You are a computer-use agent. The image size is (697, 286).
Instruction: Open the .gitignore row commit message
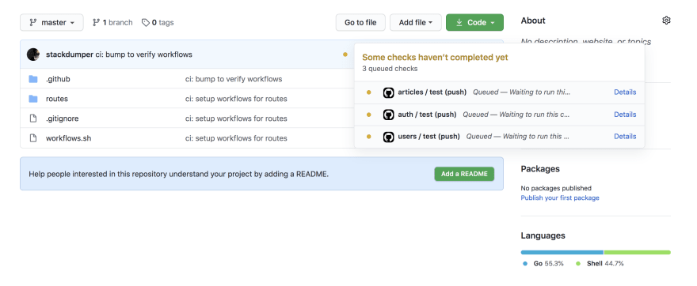(x=236, y=119)
